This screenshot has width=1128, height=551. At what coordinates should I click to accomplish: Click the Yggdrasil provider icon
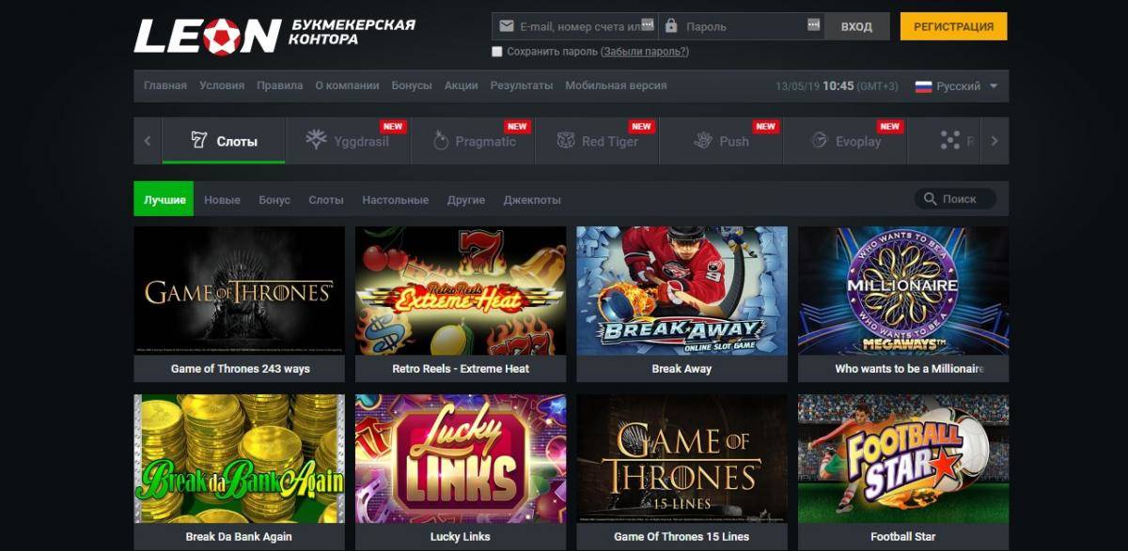317,141
